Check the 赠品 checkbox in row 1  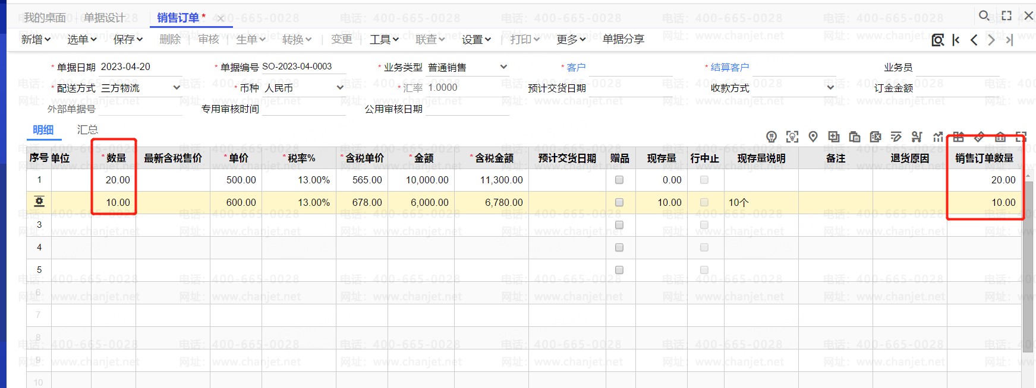click(619, 180)
